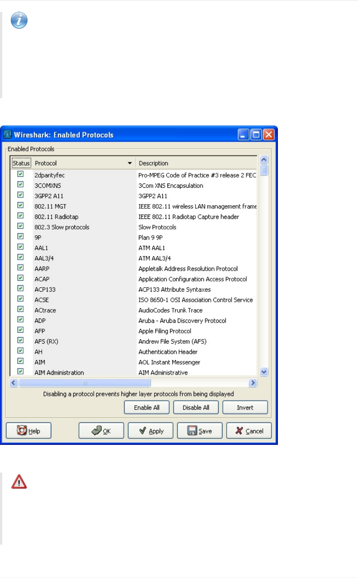Sort by the Protocol column header
The image size is (358, 578).
pyautogui.click(x=84, y=163)
